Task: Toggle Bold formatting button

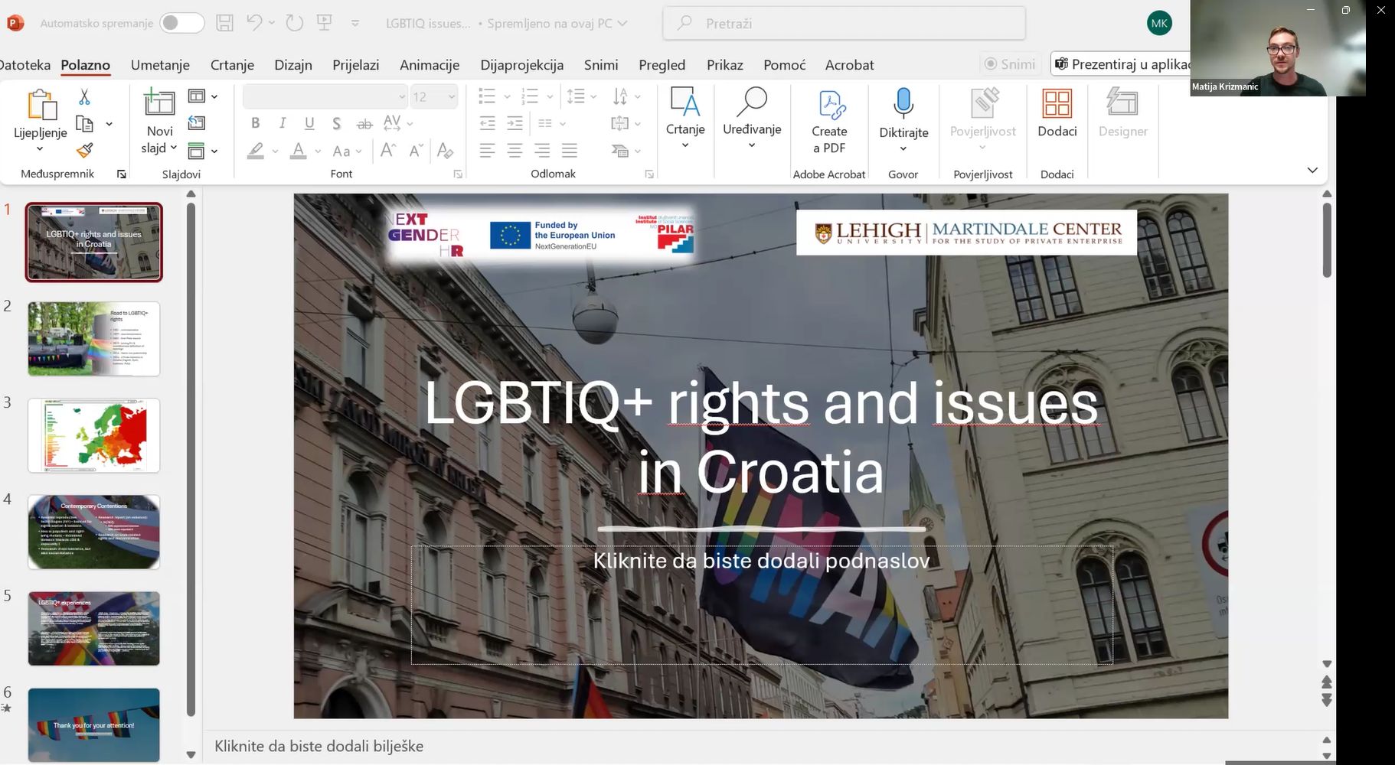Action: pos(255,123)
